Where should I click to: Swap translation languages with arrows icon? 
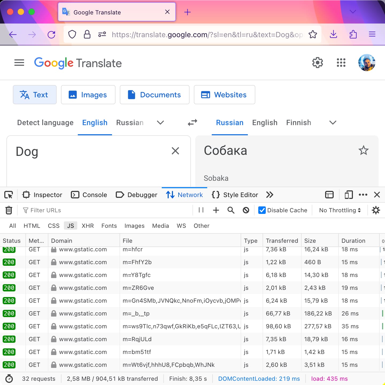(192, 122)
